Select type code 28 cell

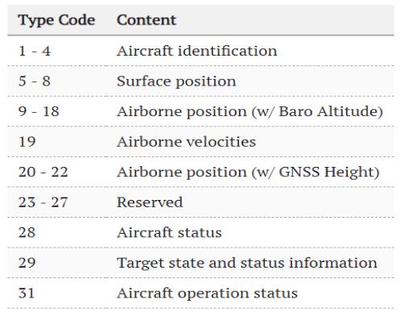point(27,232)
